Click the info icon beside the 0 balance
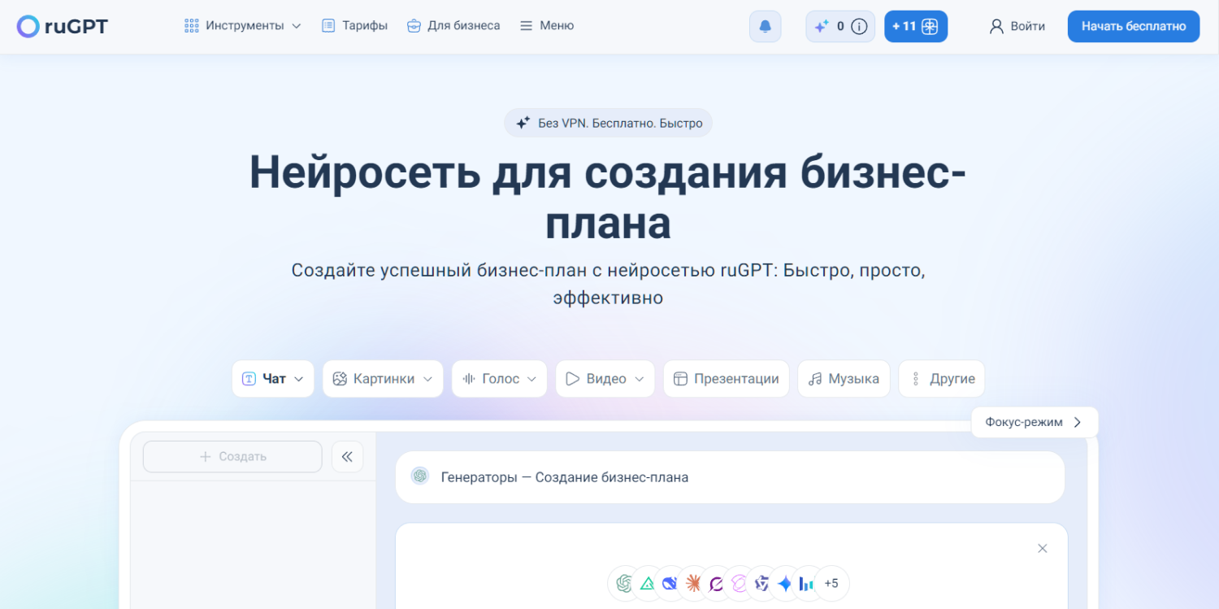The image size is (1219, 609). pos(859,26)
